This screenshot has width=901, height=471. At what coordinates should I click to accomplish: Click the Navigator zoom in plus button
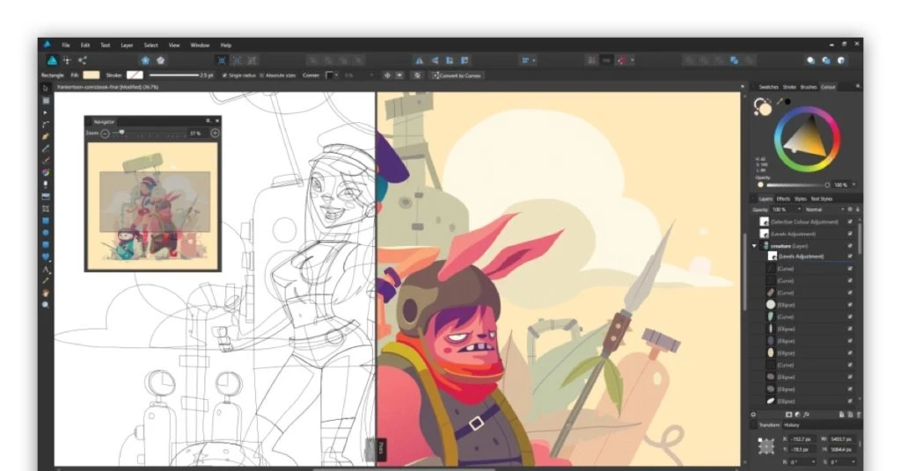coord(215,133)
